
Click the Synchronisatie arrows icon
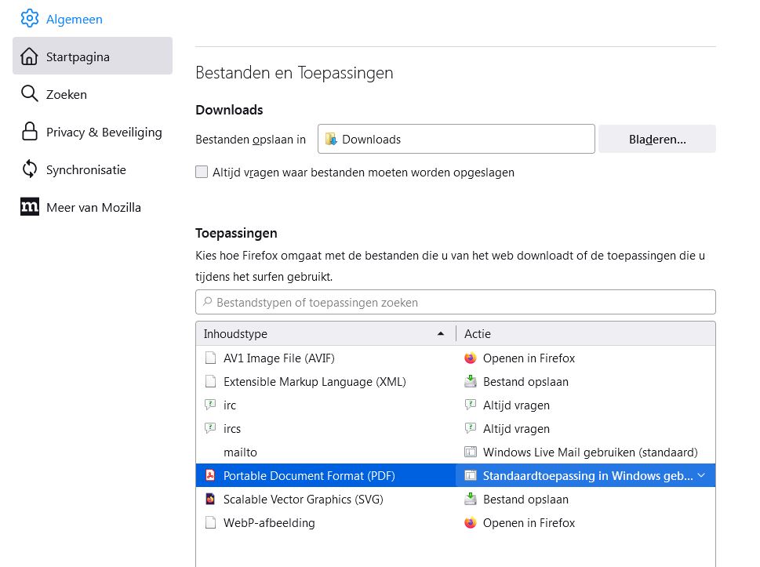(29, 169)
